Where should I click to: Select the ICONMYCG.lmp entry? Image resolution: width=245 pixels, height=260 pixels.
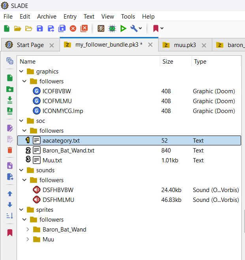coord(129,111)
